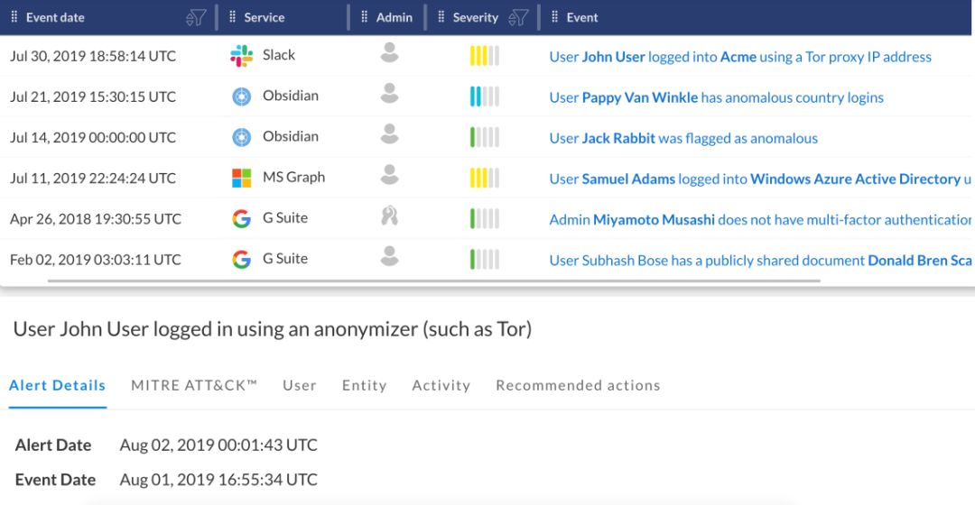
Task: Open the Recommended actions tab
Action: (578, 385)
